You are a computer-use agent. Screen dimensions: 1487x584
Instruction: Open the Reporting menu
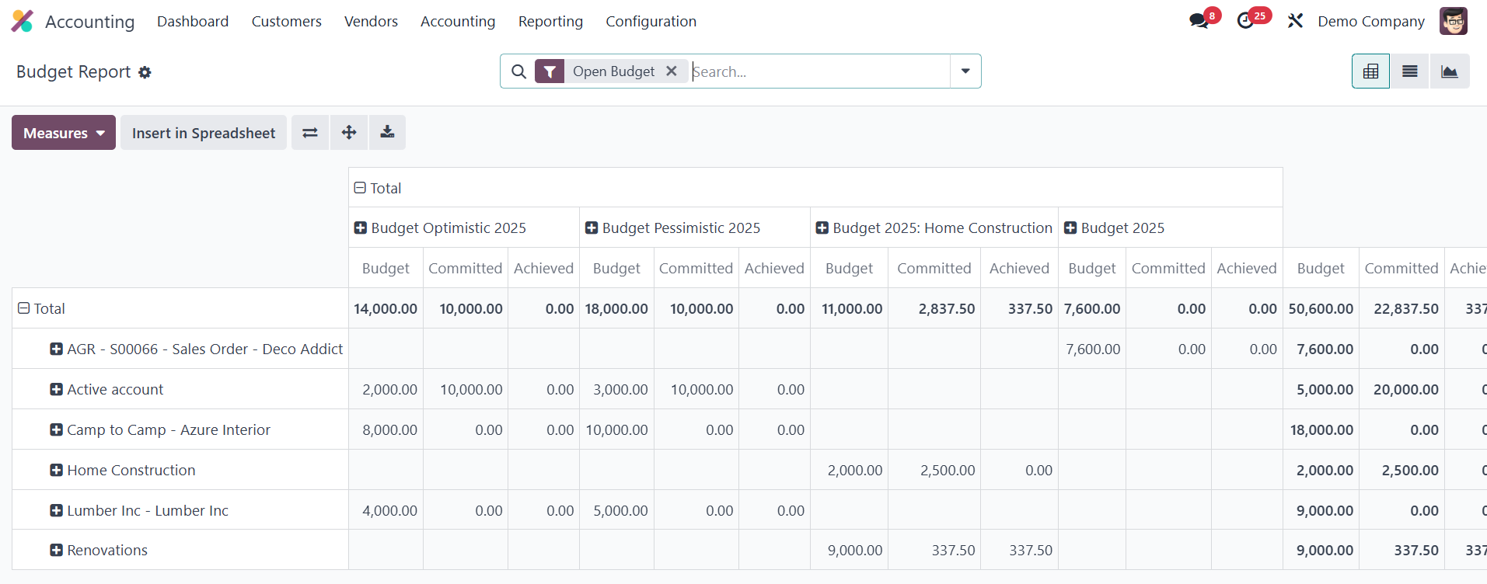(550, 21)
